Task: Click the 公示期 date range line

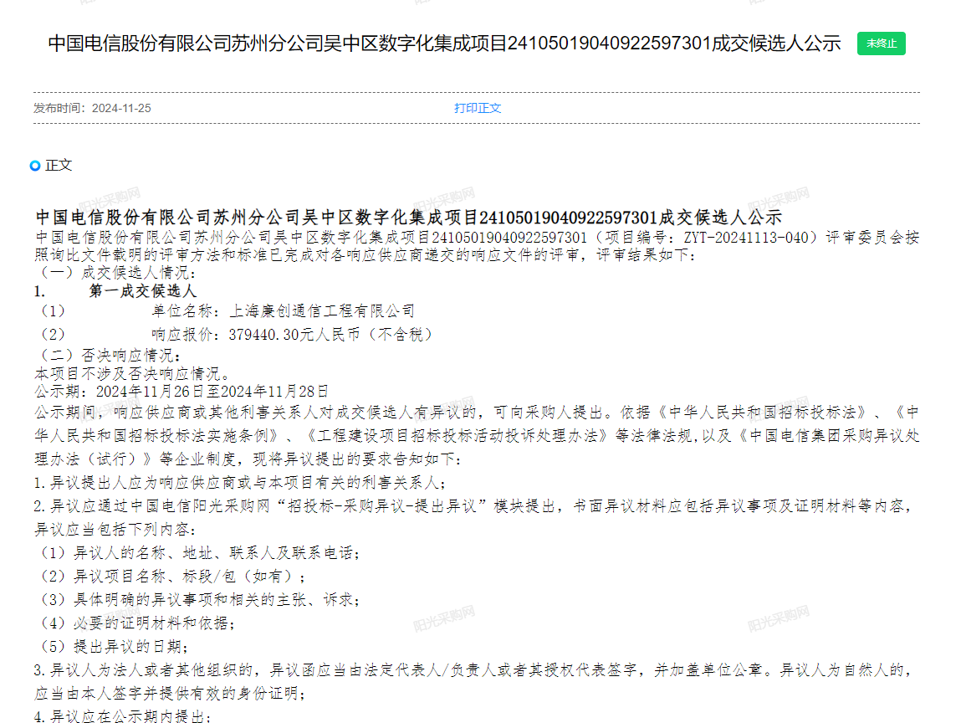Action: tap(181, 391)
